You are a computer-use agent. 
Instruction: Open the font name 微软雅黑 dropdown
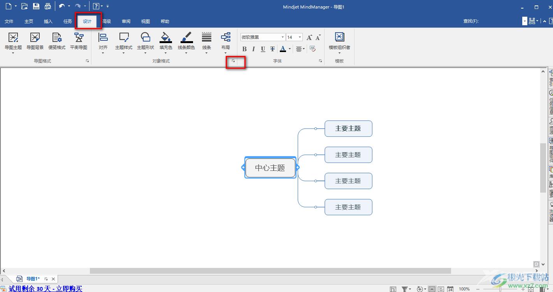283,37
